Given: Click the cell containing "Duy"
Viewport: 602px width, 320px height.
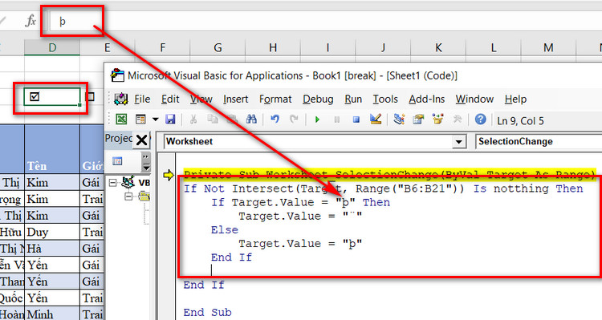Looking at the screenshot, I should coord(52,232).
